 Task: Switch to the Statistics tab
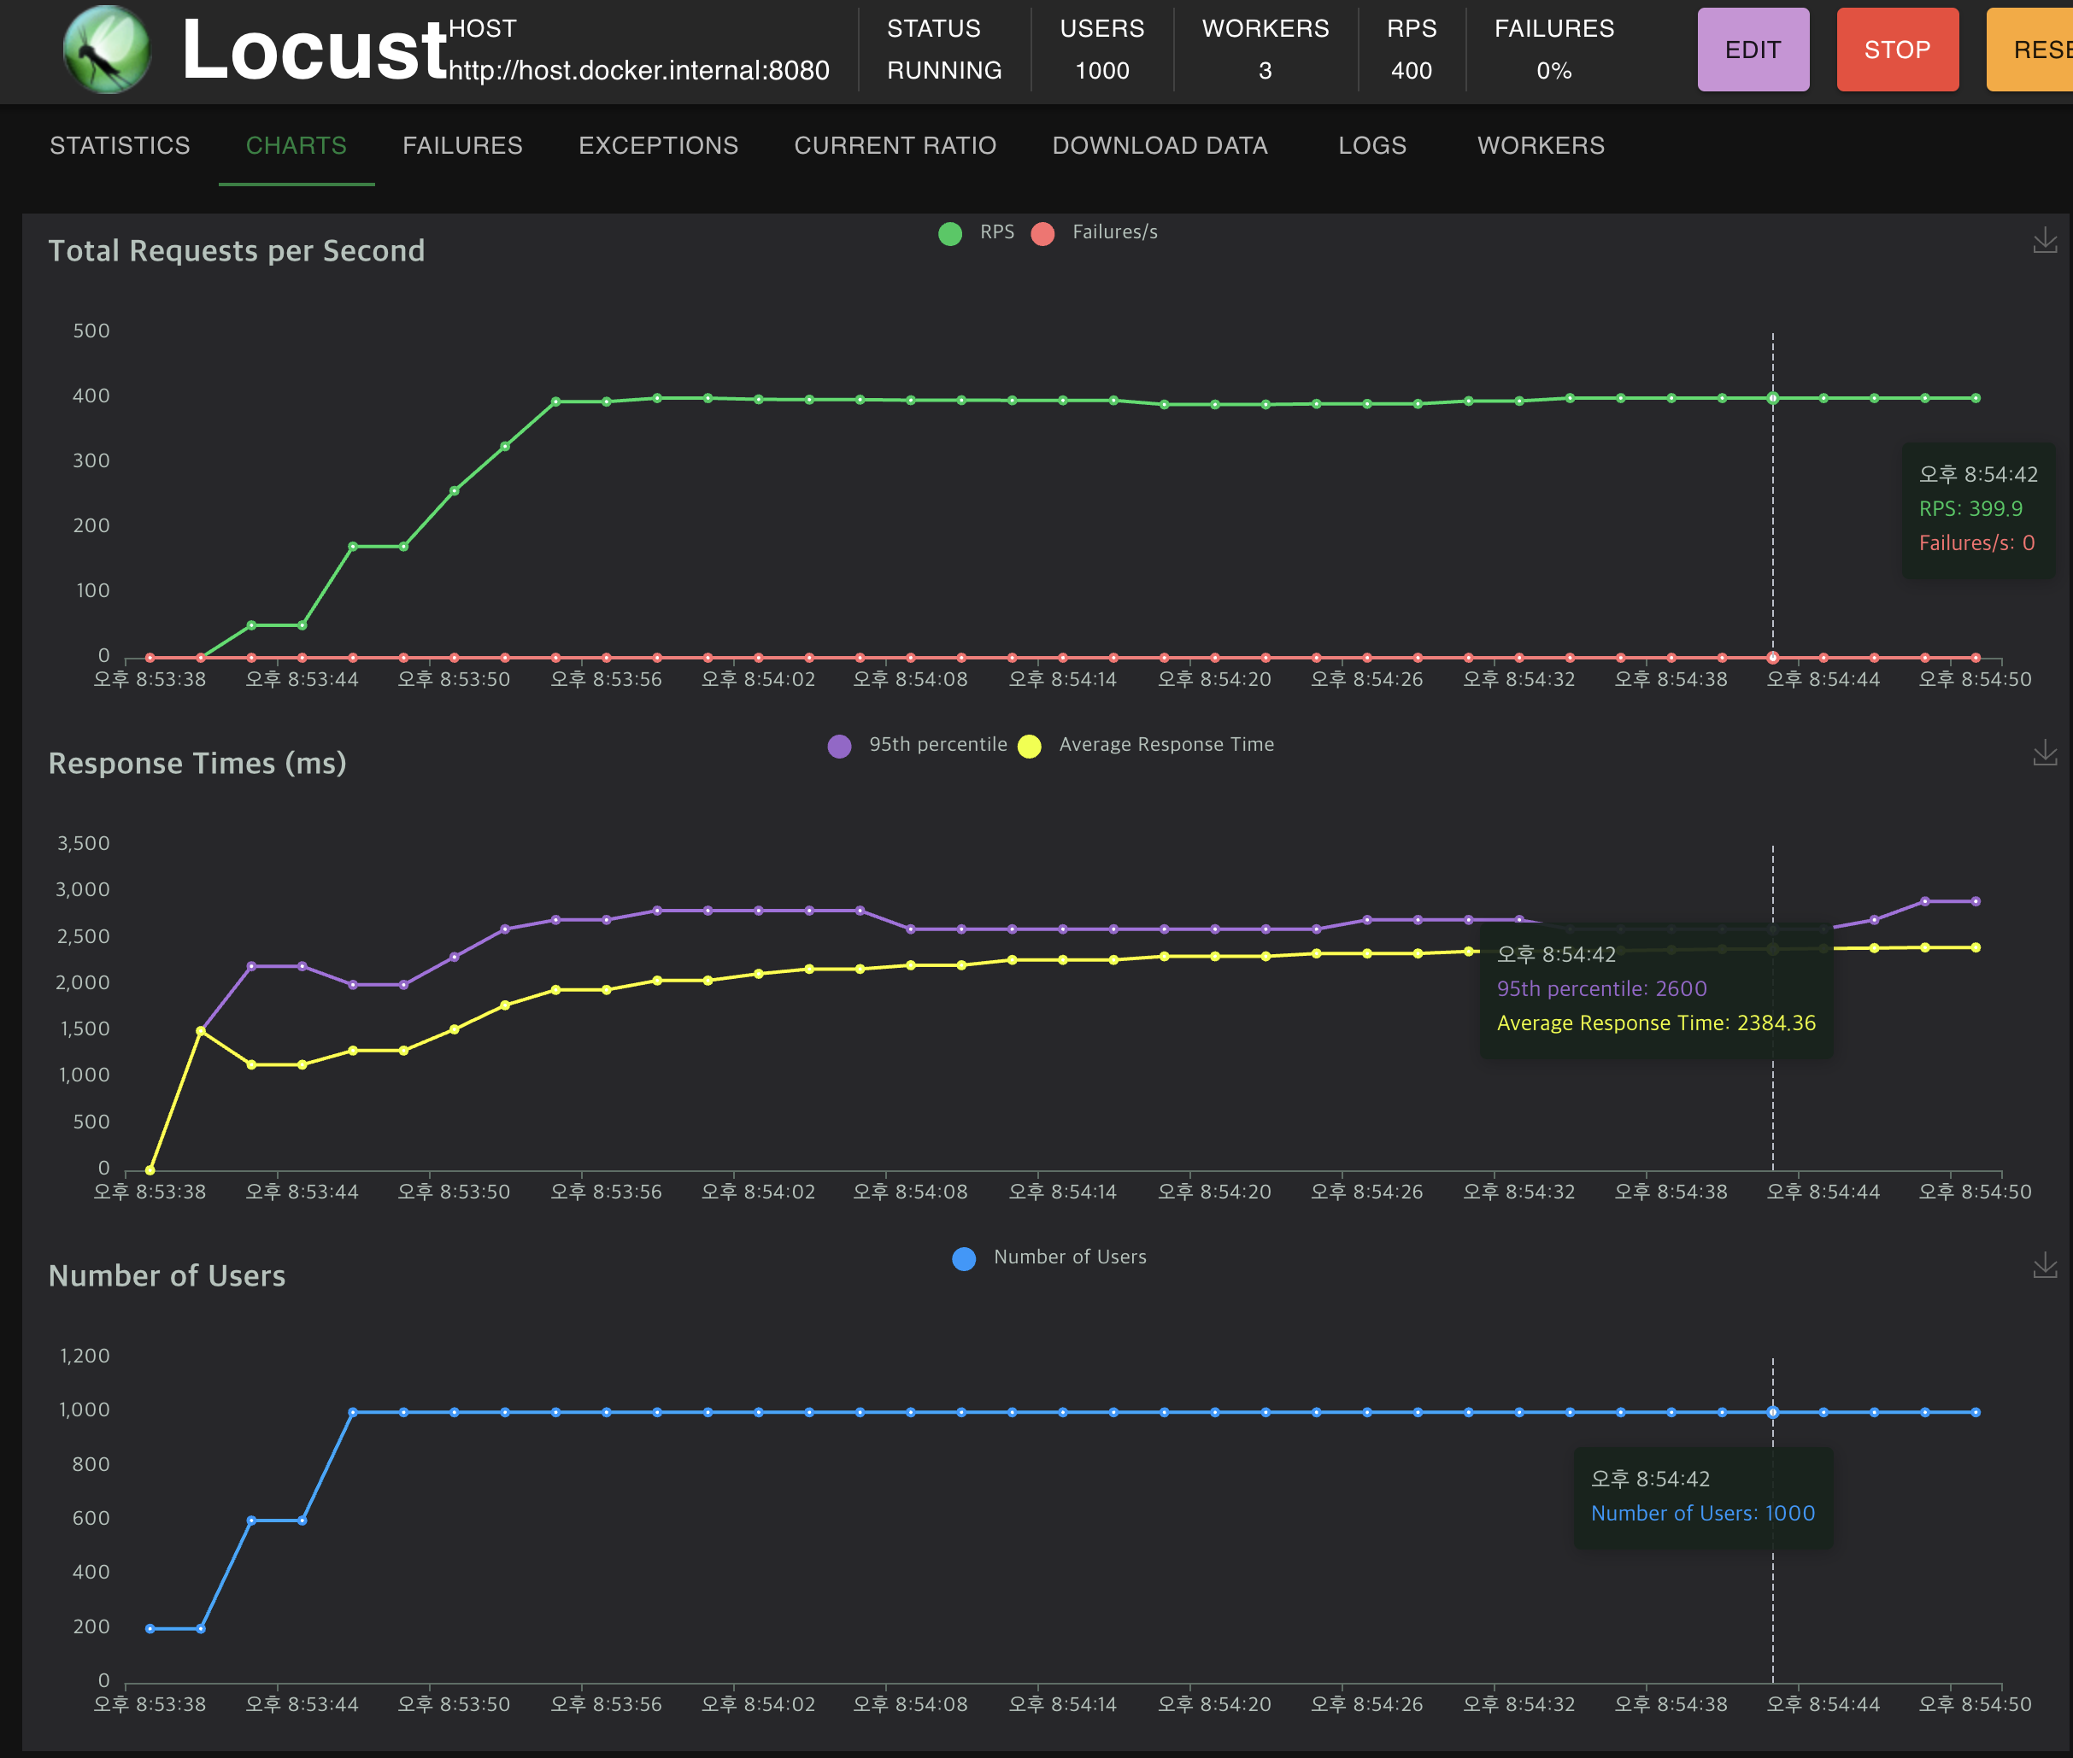[120, 145]
